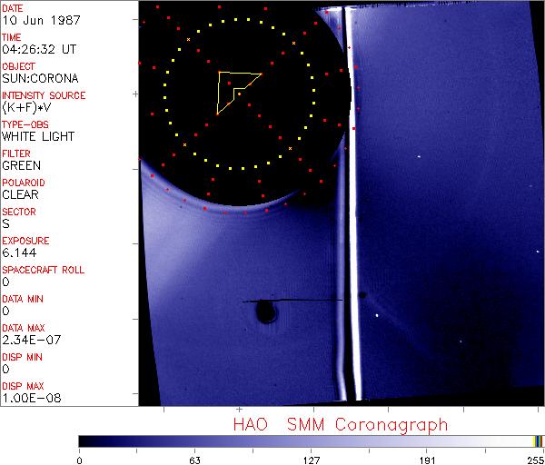Click the "GREEN" filter value
The width and height of the screenshot is (545, 465).
[x=21, y=165]
